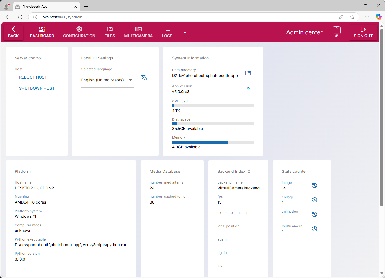Click the browser back arrow
Screen dimensions: 385x278
(x=8, y=17)
